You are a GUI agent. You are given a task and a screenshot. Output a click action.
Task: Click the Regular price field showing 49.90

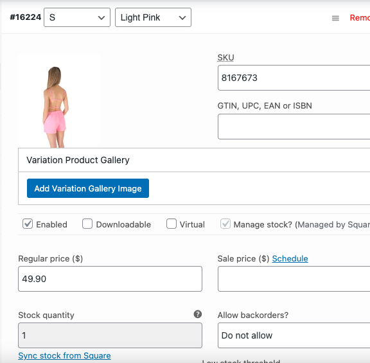(110, 279)
